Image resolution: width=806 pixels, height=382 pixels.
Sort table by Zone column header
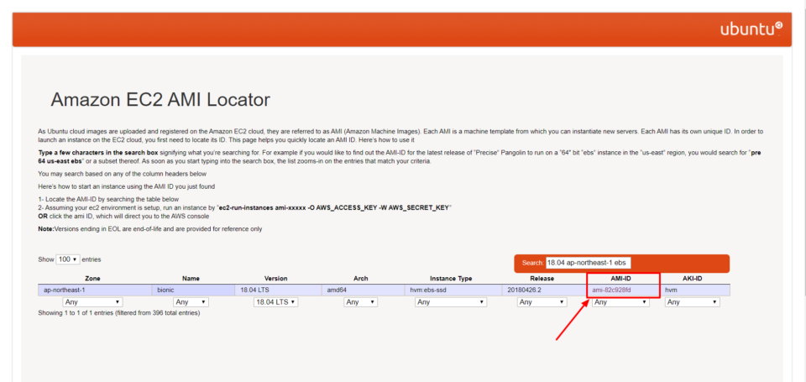tap(93, 278)
